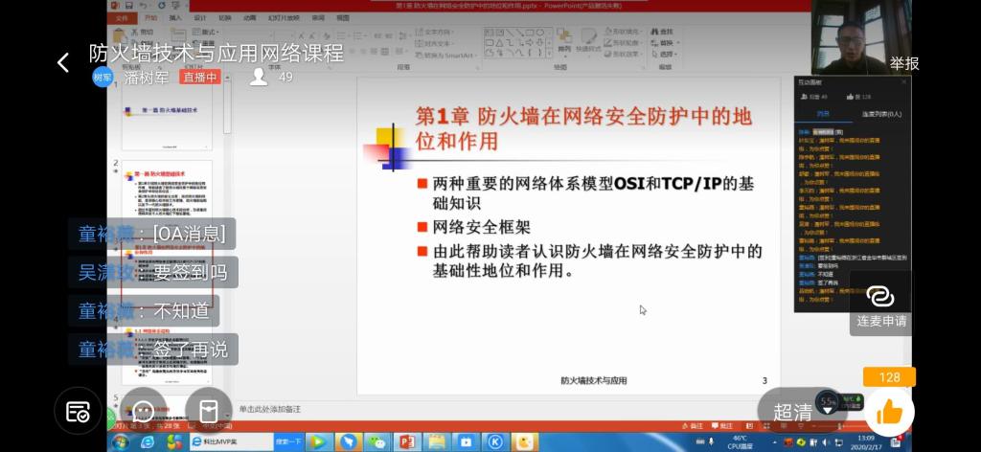Open the viewer count person icon
Screen dimensions: 981x452
point(259,78)
